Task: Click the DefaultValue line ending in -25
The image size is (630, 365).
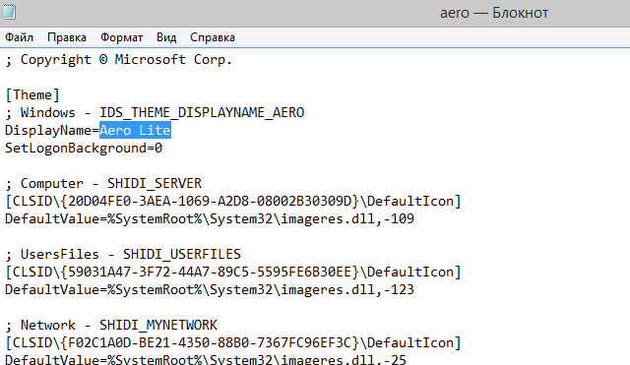Action: pos(206,359)
